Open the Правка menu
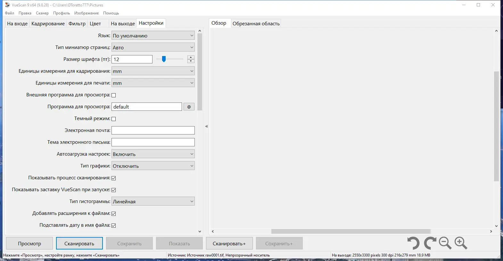Viewport: 503px width, 261px height. [25, 13]
